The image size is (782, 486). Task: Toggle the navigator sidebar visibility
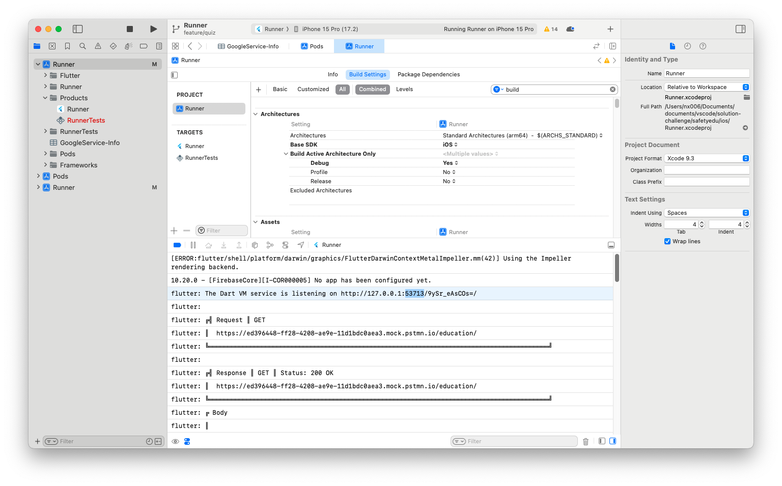77,29
